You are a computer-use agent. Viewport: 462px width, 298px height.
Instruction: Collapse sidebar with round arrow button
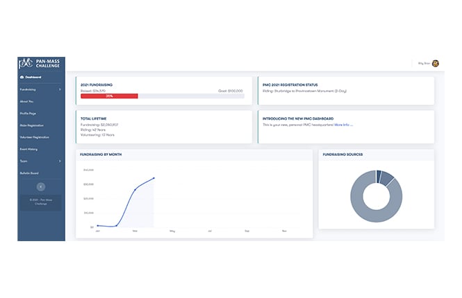pyautogui.click(x=41, y=186)
